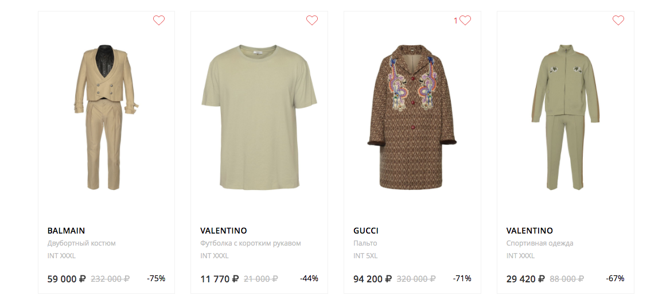Screen dimensions: 670x303
Task: Open 'Спортивная одежда' product title
Action: click(540, 243)
